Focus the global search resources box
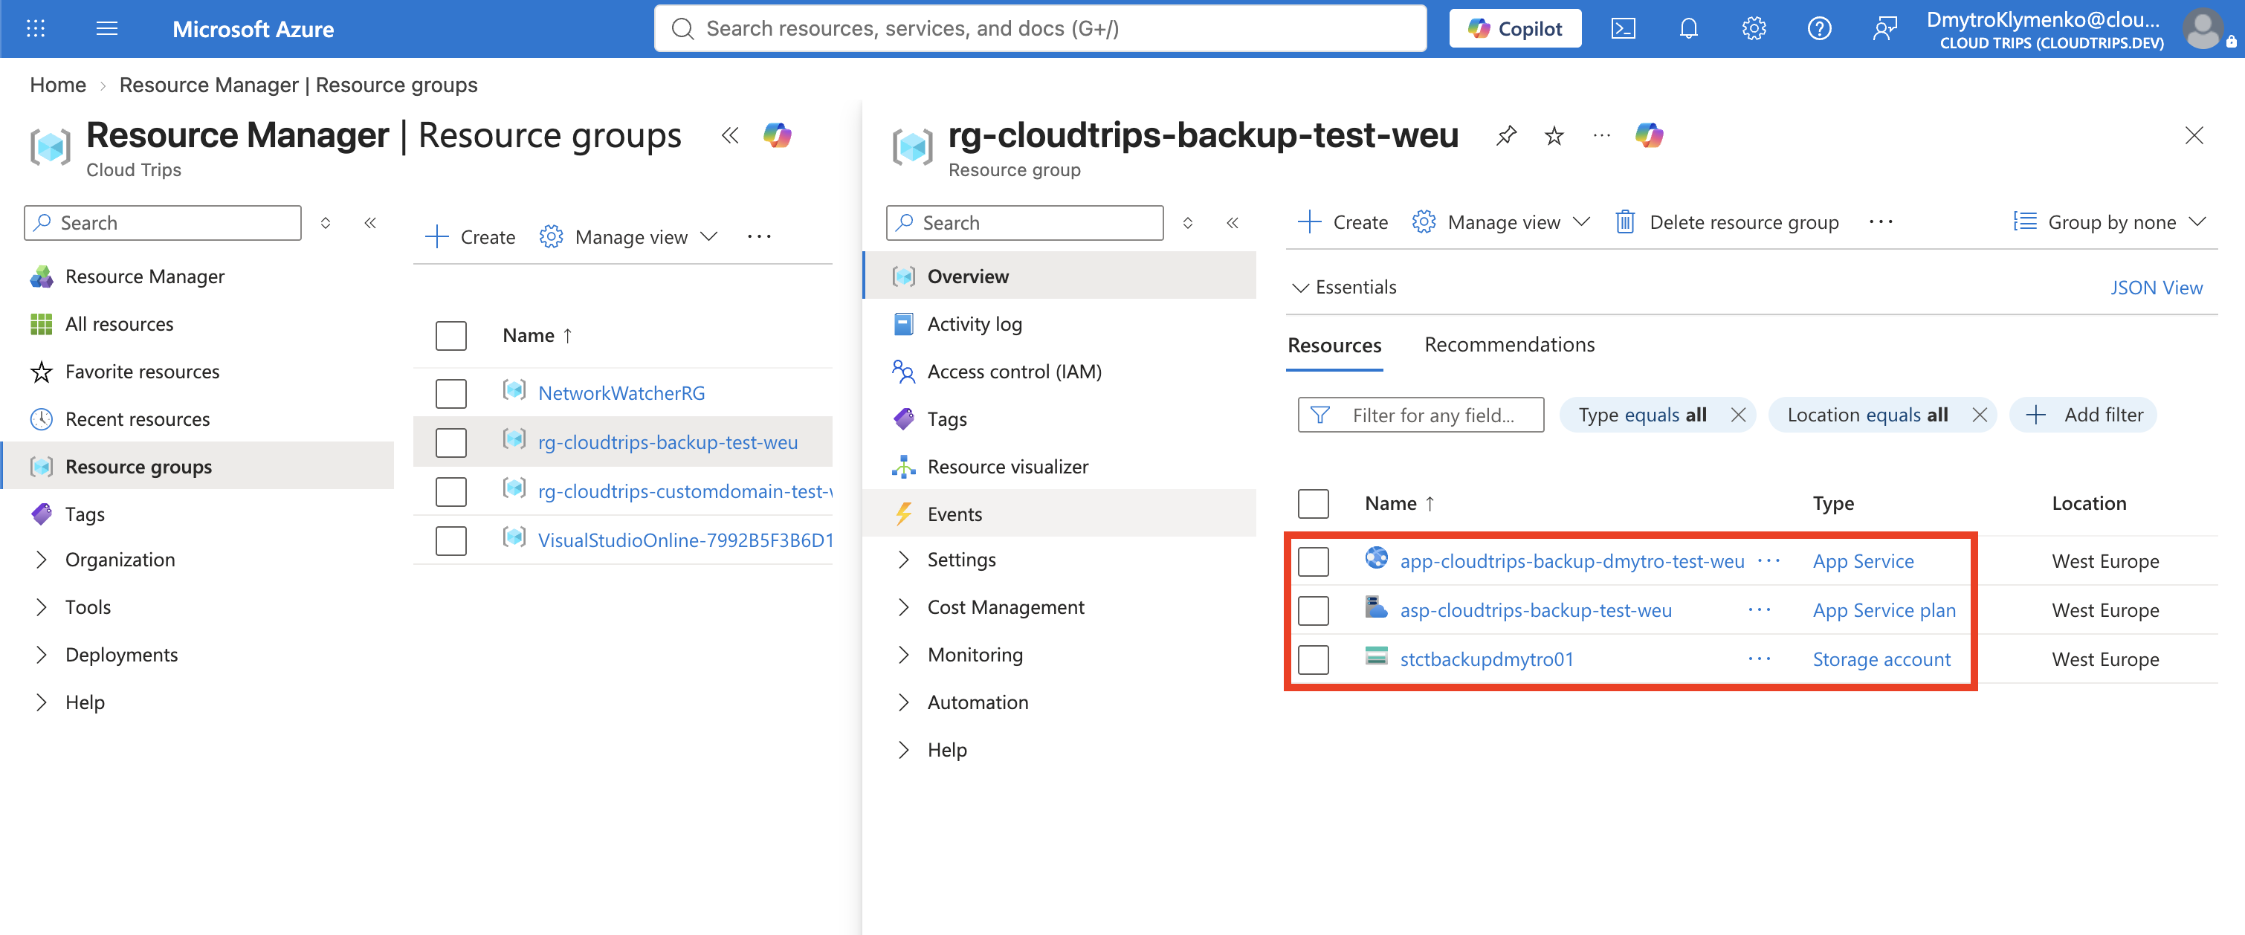 pyautogui.click(x=1040, y=29)
